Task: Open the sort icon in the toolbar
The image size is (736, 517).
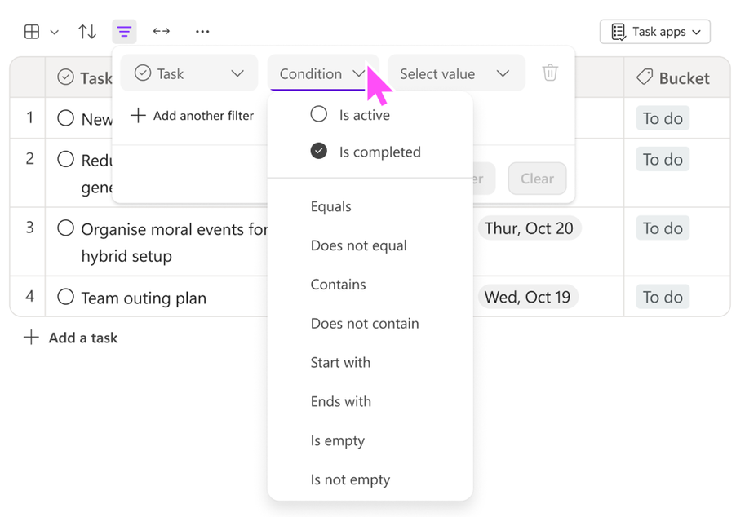Action: click(86, 31)
